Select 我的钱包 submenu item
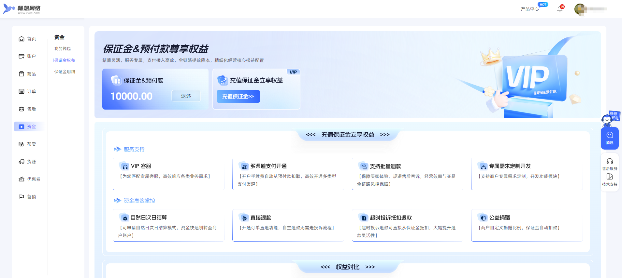 click(63, 49)
